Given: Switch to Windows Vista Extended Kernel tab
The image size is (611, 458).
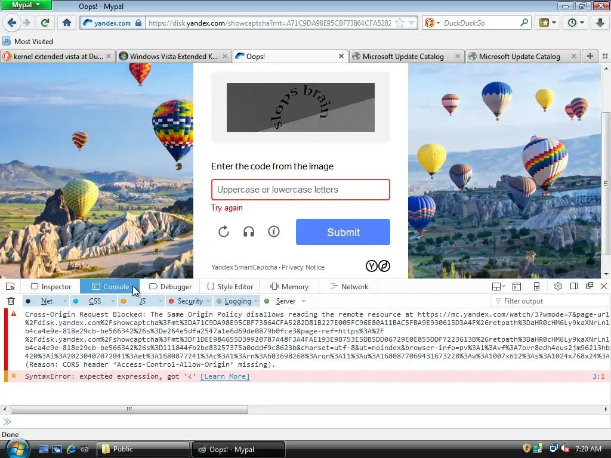Looking at the screenshot, I should pos(174,56).
